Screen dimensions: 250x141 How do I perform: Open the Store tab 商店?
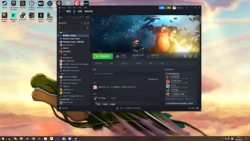pyautogui.click(x=68, y=11)
